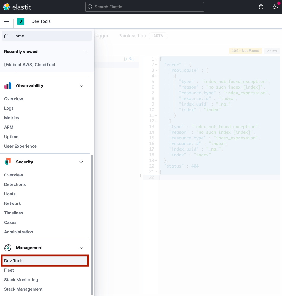The width and height of the screenshot is (282, 296).
Task: Open the D space selector avatar
Action: pos(21,21)
